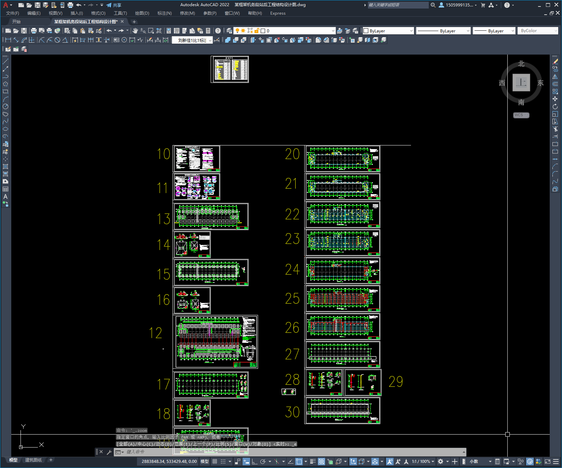Select the Diameter dimension tool
This screenshot has height=468, width=562.
(x=57, y=40)
